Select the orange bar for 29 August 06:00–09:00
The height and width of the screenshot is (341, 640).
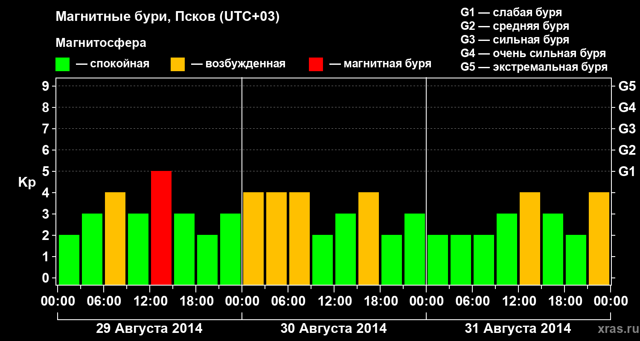click(x=115, y=238)
